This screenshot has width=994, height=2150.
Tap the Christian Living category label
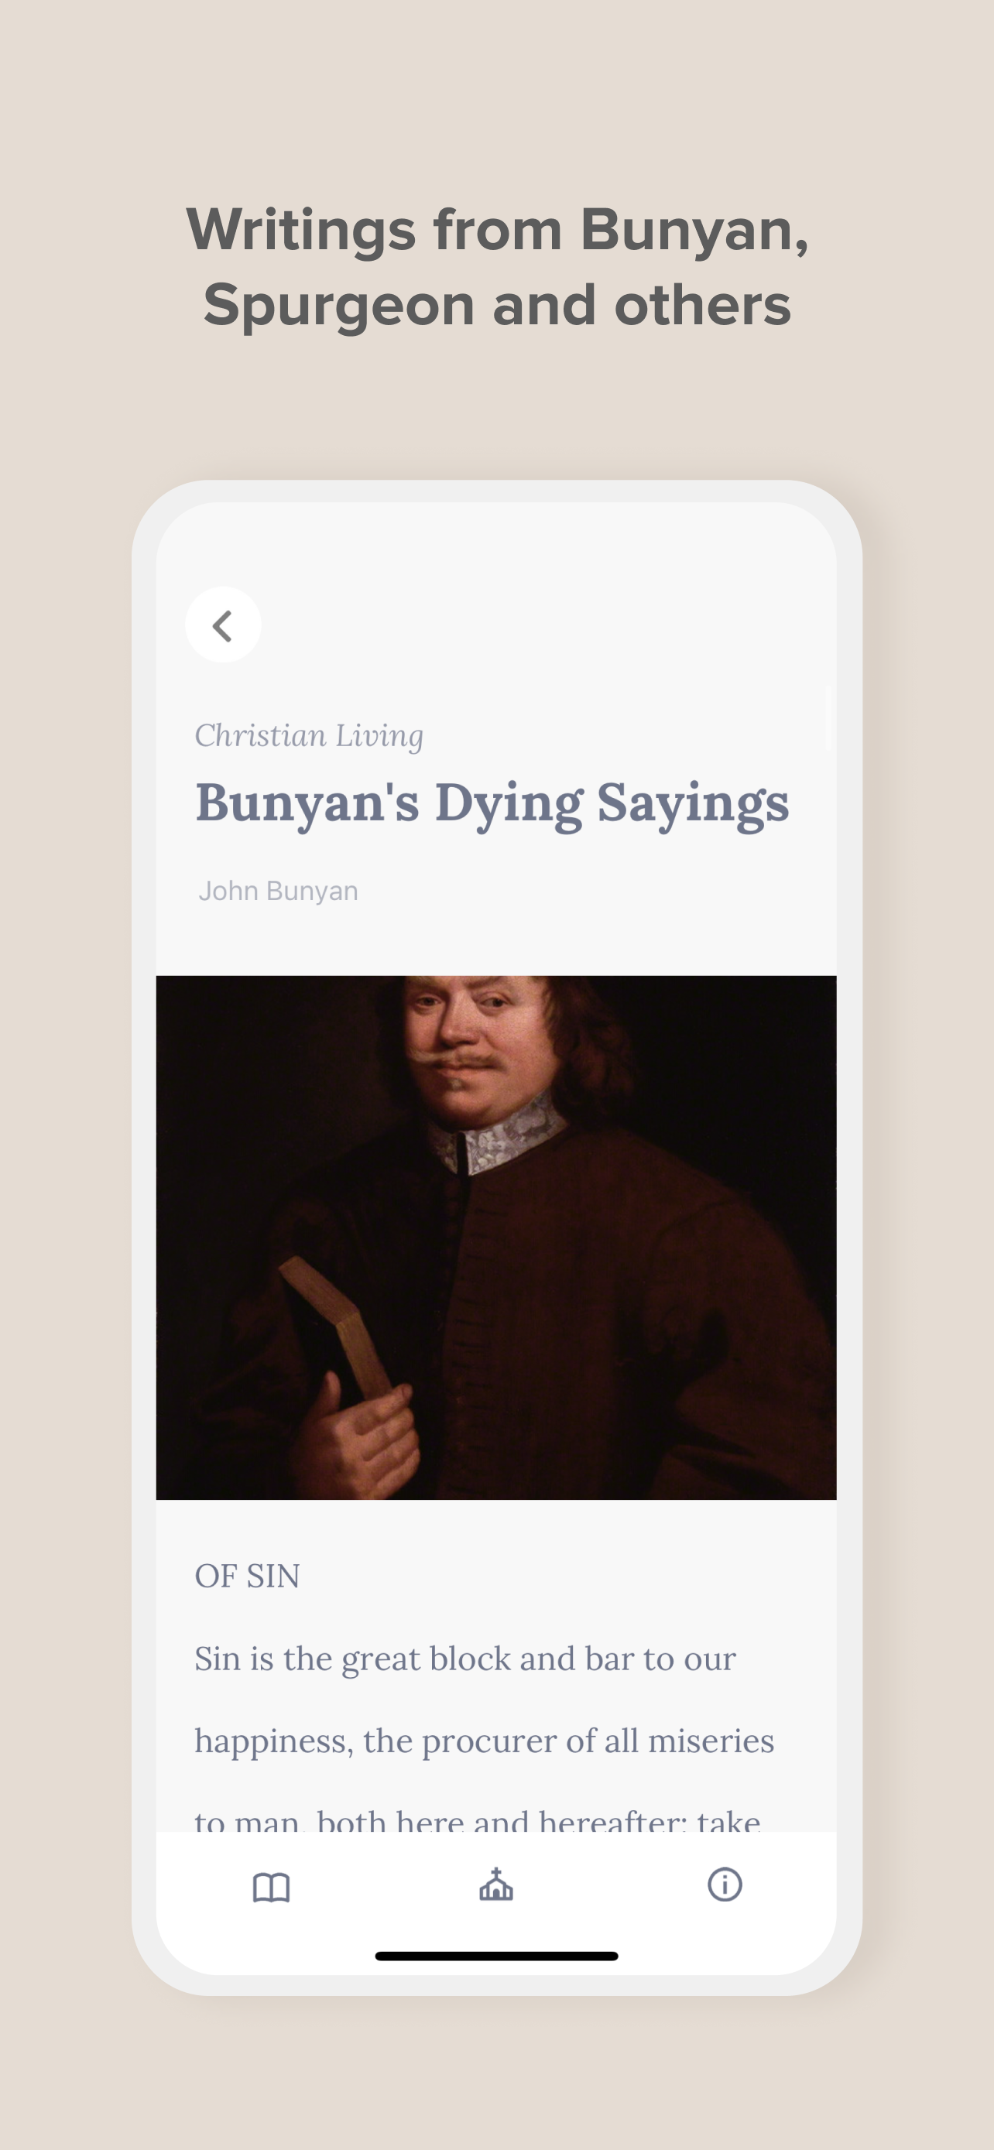[x=309, y=735]
